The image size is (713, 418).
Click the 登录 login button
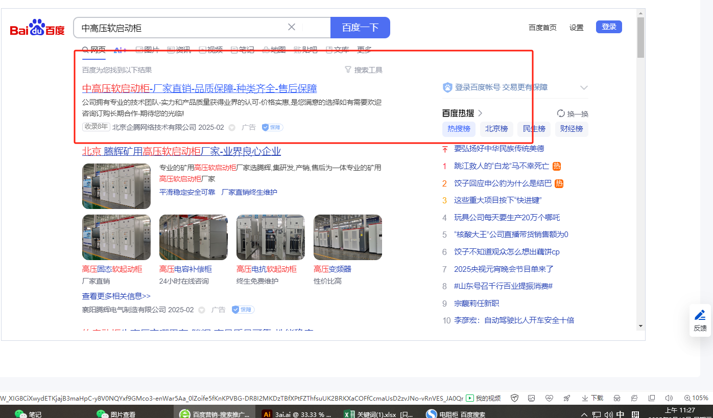pos(609,27)
